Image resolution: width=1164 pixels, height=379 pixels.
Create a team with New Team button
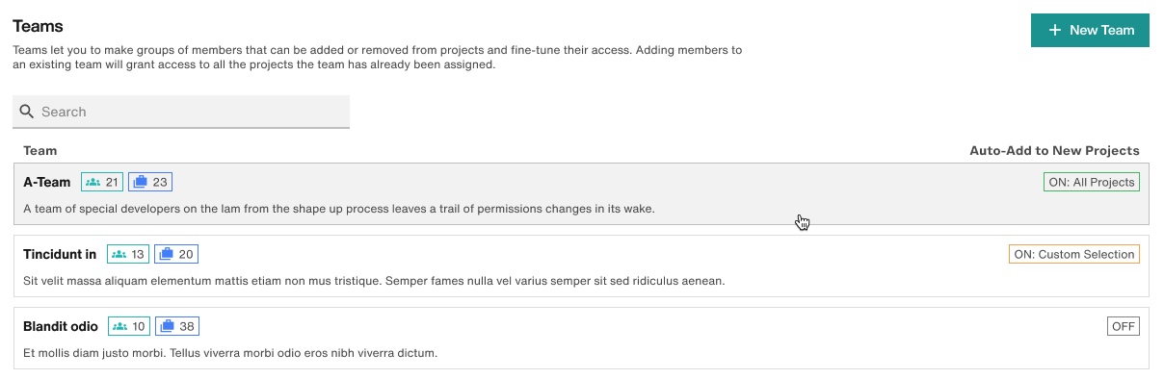point(1090,30)
